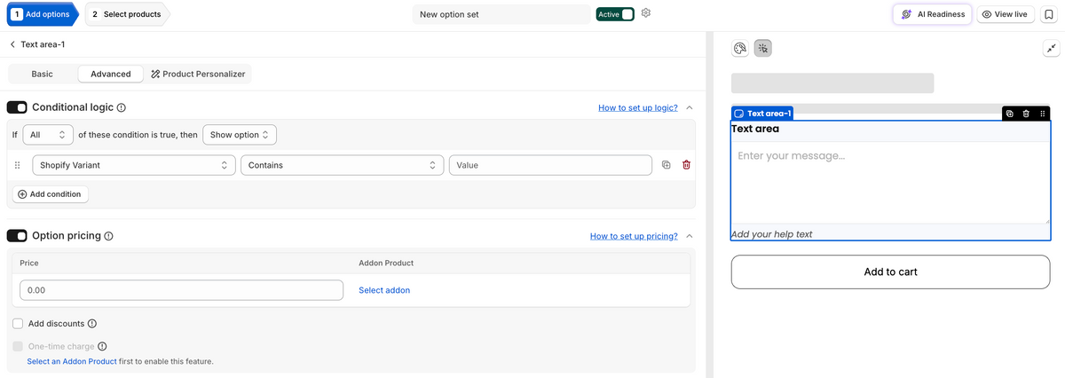Show Add discounts info icon
This screenshot has width=1065, height=378.
point(92,324)
